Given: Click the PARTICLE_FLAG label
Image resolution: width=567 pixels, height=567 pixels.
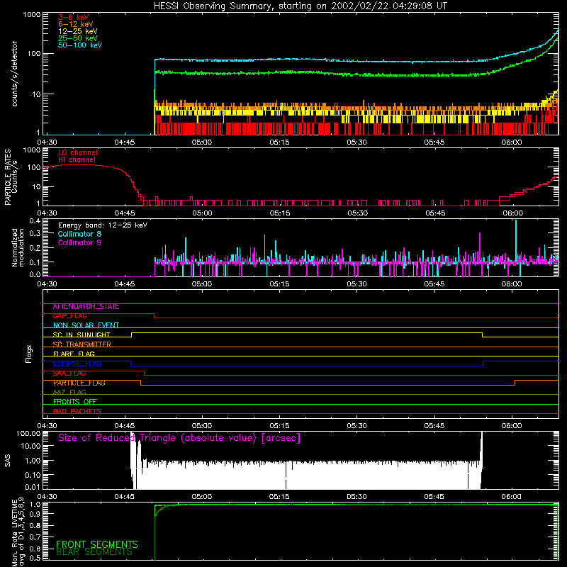Looking at the screenshot, I should click(79, 383).
